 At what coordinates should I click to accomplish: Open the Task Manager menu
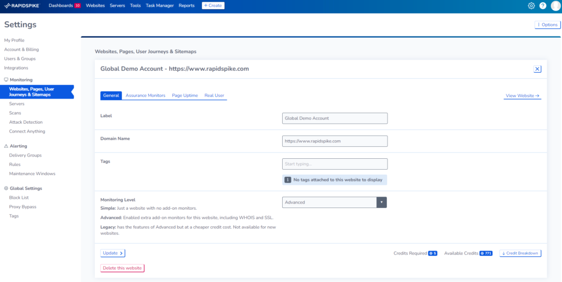point(160,5)
